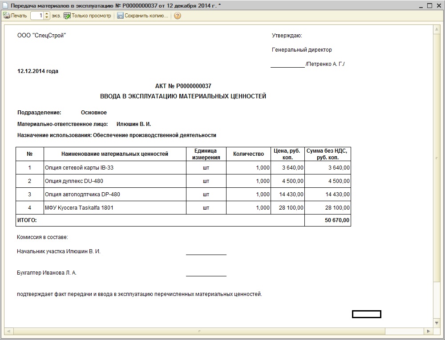The image size is (445, 340).
Task: Click cell Опция автоподптчика DP-480
Action: pyautogui.click(x=115, y=194)
